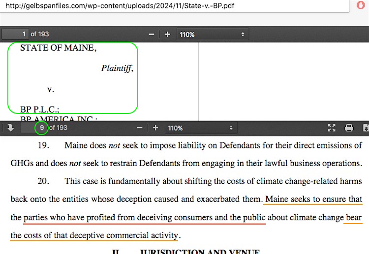The height and width of the screenshot is (254, 369).
Task: Open the upper 110% zoom dropdown
Action: pyautogui.click(x=212, y=34)
